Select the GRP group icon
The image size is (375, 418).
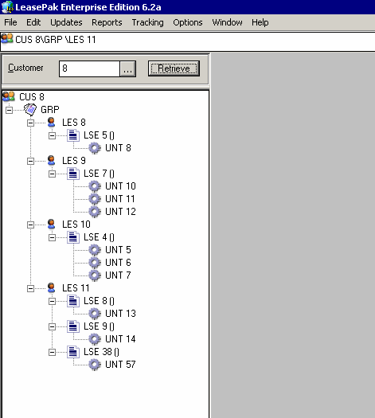point(30,109)
